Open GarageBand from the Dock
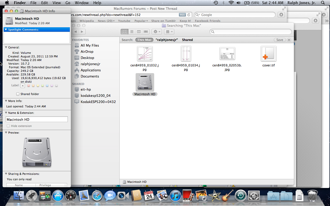 coord(228,196)
